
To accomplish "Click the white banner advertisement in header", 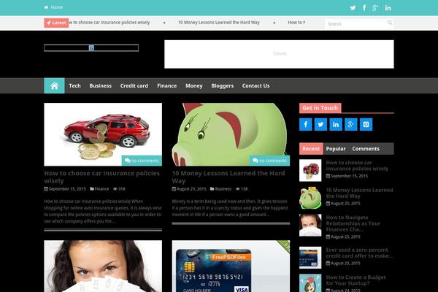I will (x=279, y=54).
